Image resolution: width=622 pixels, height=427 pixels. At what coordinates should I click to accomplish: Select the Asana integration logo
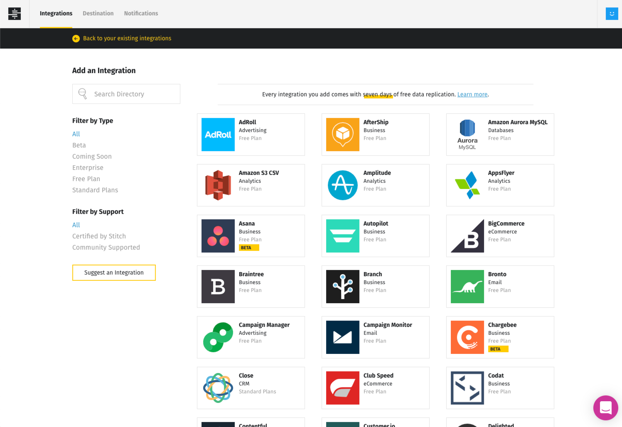[x=218, y=236]
